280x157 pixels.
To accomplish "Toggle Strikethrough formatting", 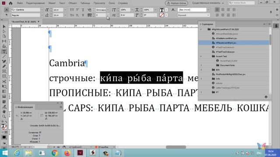I will (x=83, y=15).
